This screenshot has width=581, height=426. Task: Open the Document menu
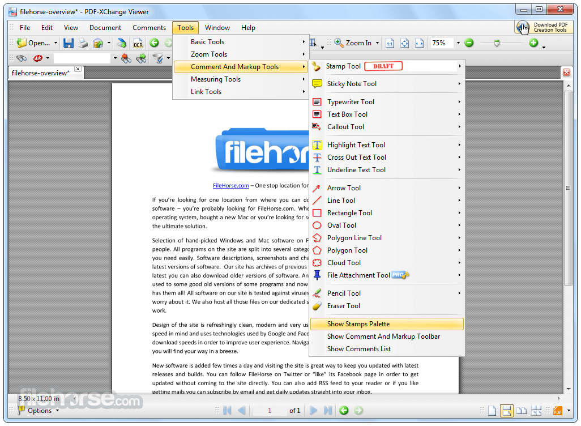(x=105, y=28)
